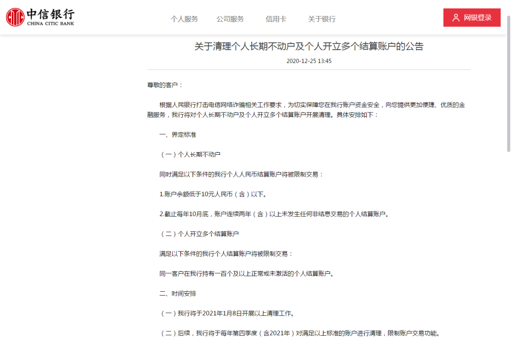Screen dimensions: 511x349
Task: Select the 一、界定标准 section heading
Action: tap(177, 135)
